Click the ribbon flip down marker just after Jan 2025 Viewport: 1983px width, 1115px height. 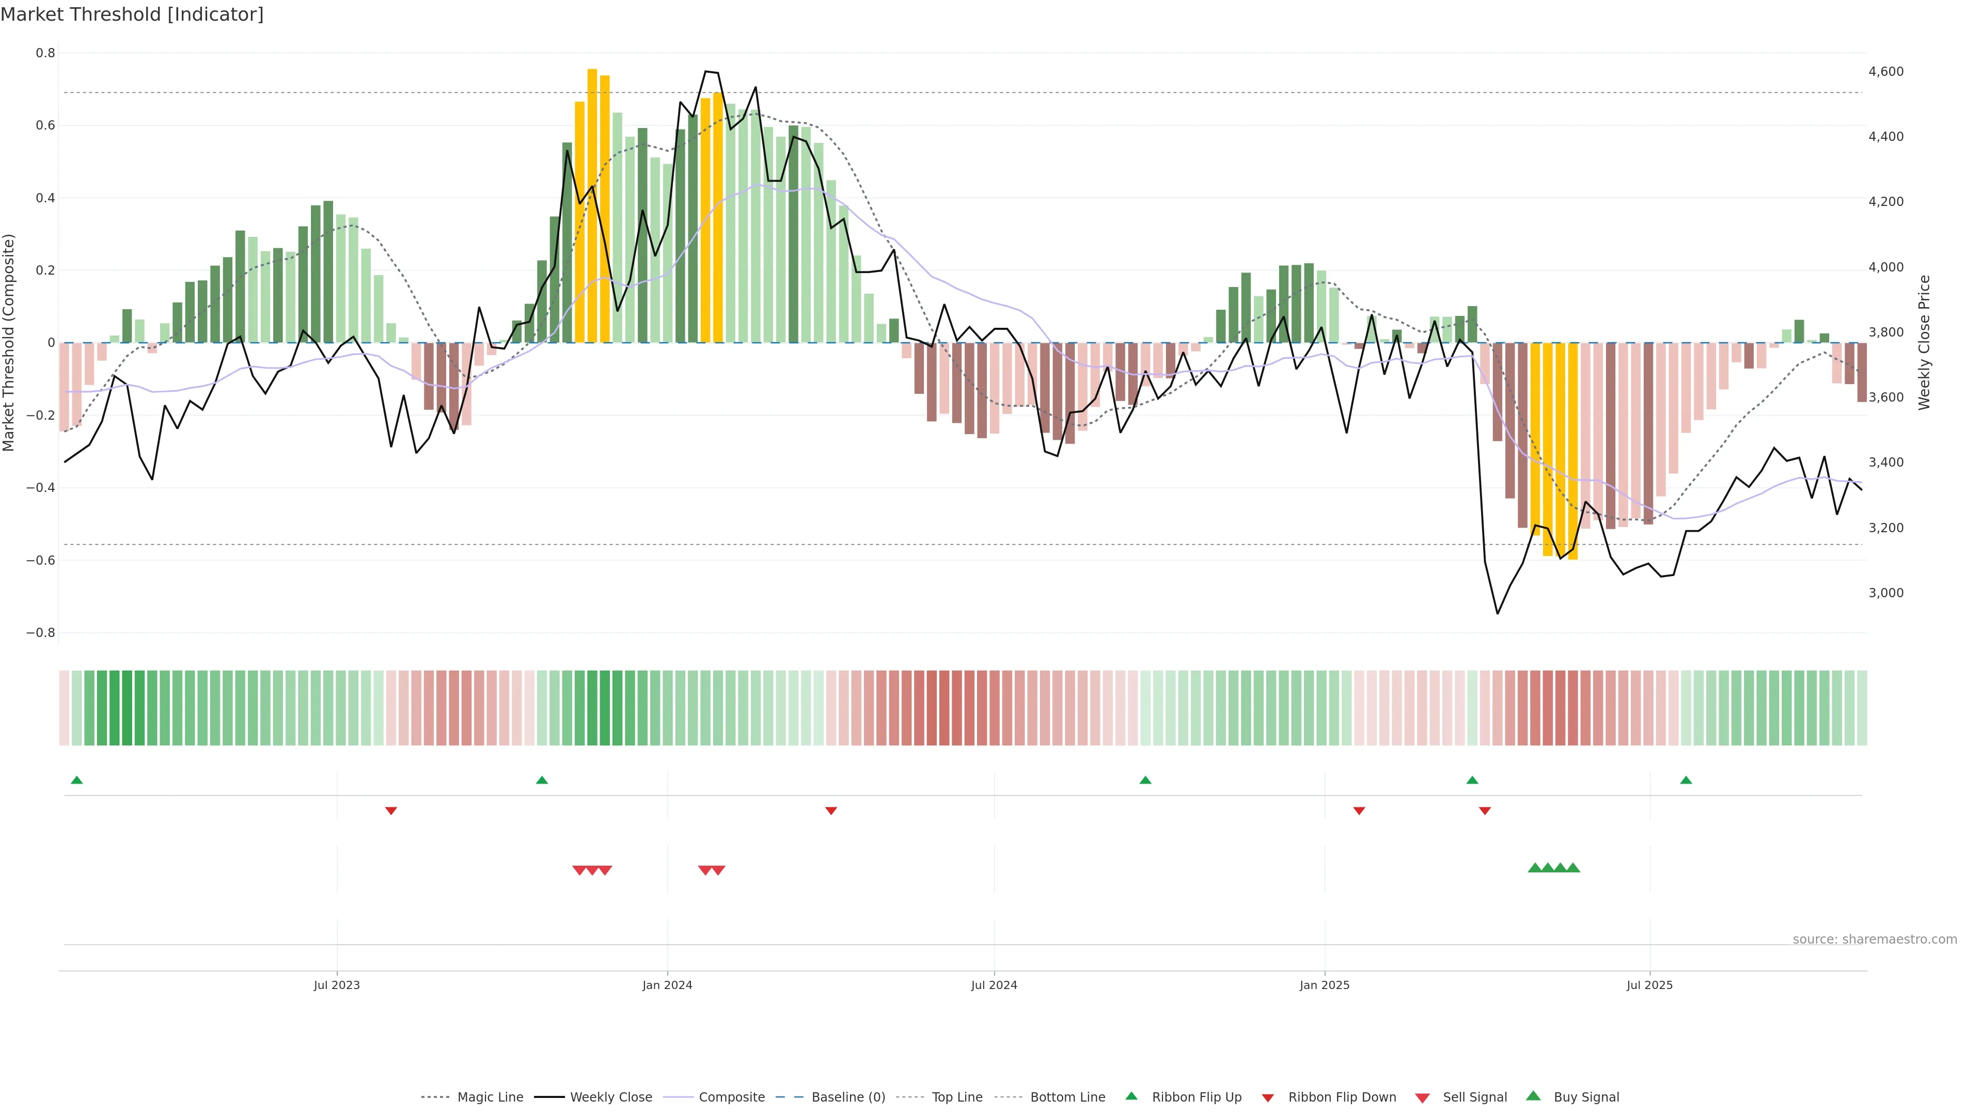coord(1359,810)
